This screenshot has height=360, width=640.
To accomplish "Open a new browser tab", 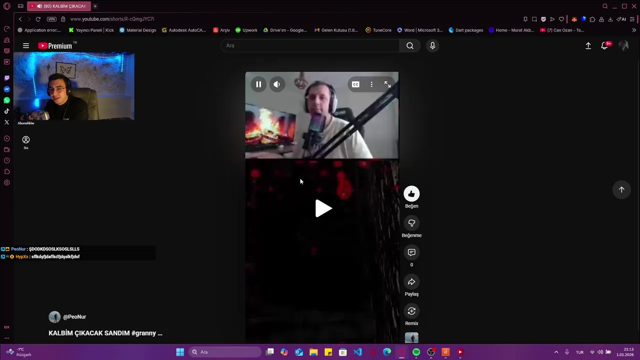I will pos(95,6).
